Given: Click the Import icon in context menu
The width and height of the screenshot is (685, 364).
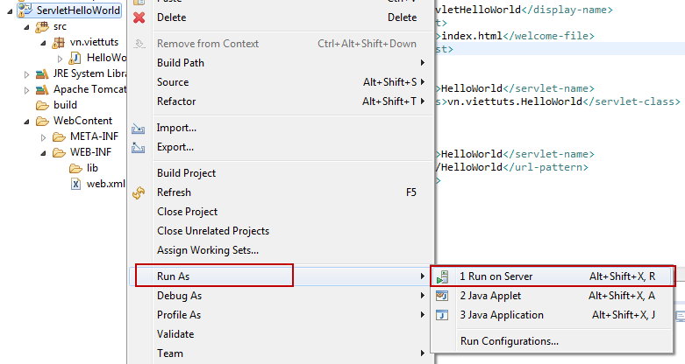Looking at the screenshot, I should (138, 128).
